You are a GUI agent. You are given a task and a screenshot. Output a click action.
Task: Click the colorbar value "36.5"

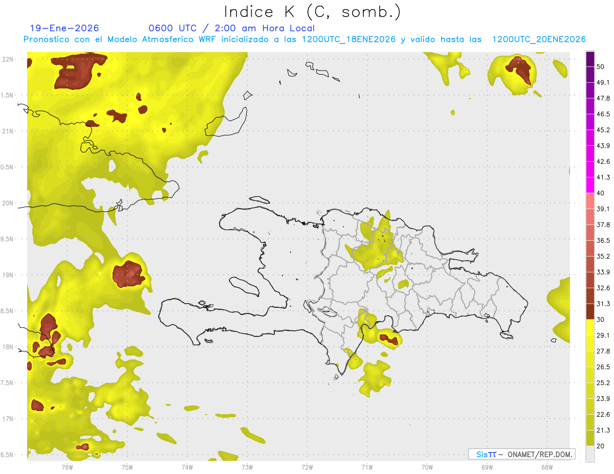coord(604,240)
